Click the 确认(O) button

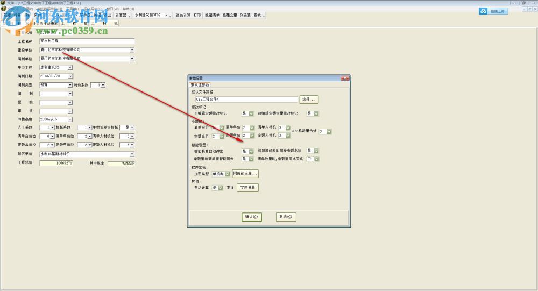pyautogui.click(x=252, y=217)
